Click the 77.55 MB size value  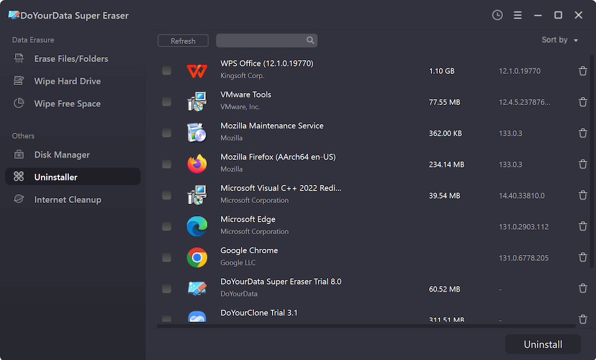point(445,102)
